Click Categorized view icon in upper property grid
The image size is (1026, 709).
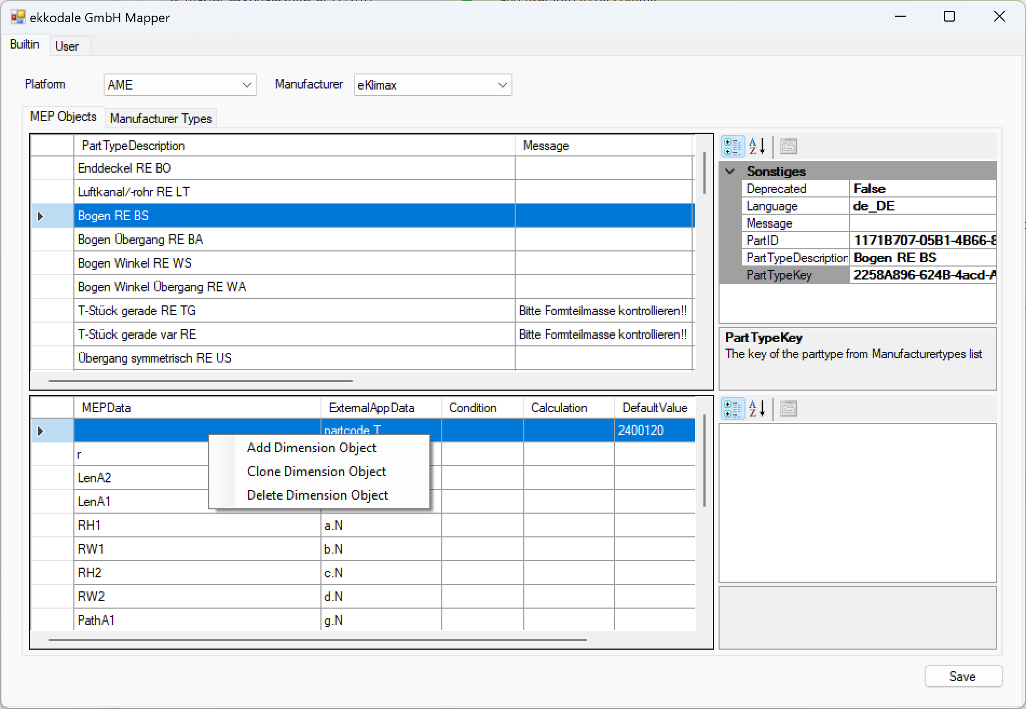(733, 146)
